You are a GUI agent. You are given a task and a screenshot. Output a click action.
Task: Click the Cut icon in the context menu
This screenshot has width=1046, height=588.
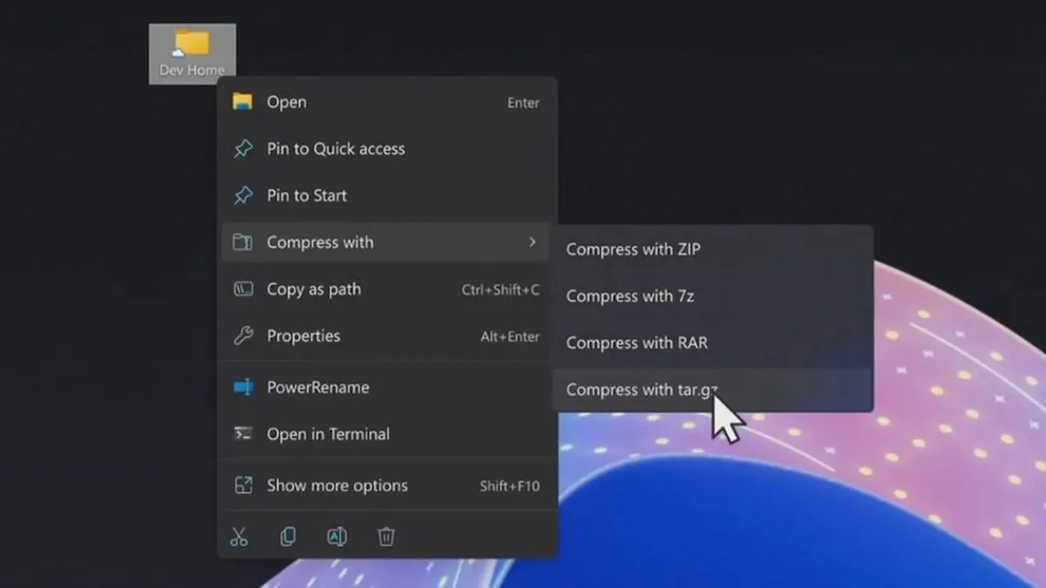pos(240,536)
